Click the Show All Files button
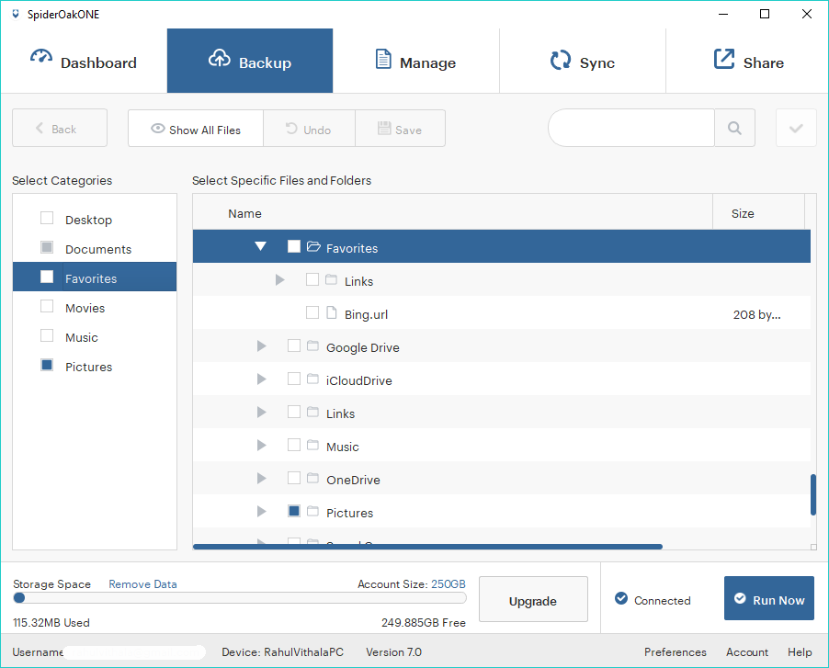This screenshot has height=668, width=829. tap(196, 129)
